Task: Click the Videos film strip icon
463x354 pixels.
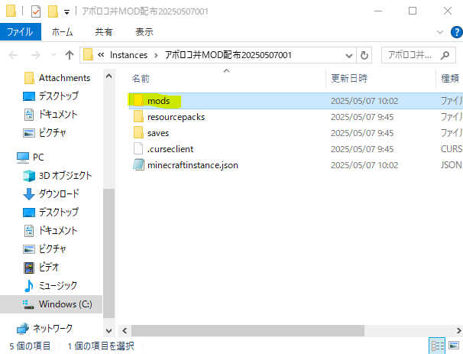Action: 29,268
